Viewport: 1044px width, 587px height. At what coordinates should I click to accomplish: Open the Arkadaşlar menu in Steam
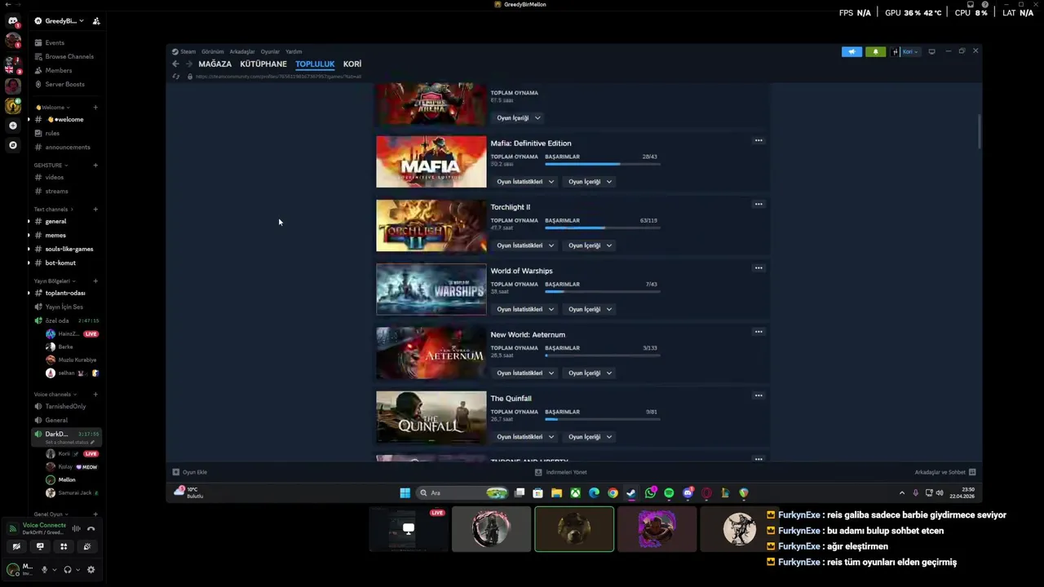(242, 51)
